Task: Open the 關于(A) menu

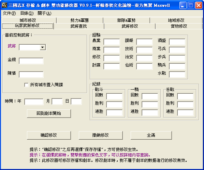Action: pyautogui.click(x=44, y=13)
